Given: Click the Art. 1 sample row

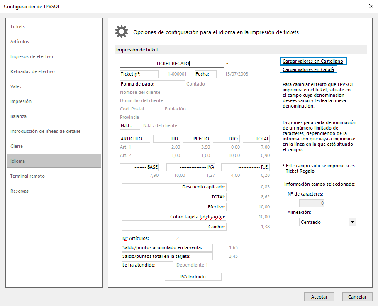Looking at the screenshot, I should [x=195, y=147].
